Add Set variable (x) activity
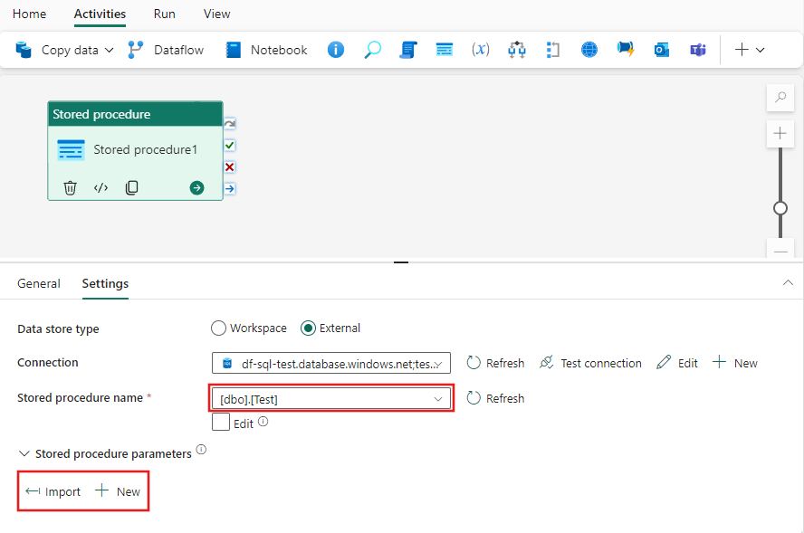Screen dimensions: 804x533 click(481, 50)
